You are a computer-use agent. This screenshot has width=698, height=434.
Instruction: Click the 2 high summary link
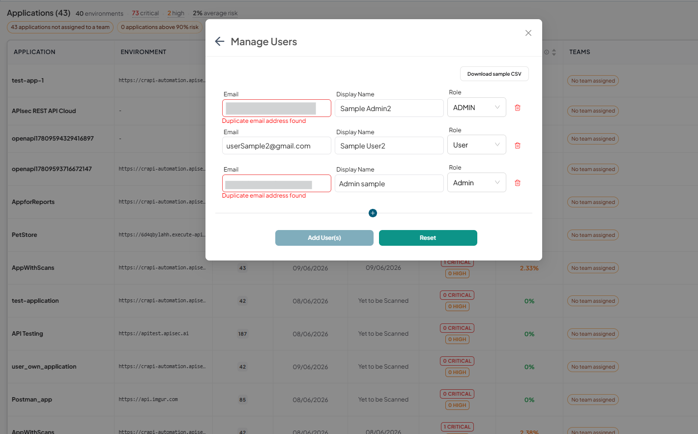176,13
